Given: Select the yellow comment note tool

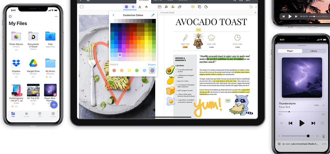Looking at the screenshot, I should (193, 7).
